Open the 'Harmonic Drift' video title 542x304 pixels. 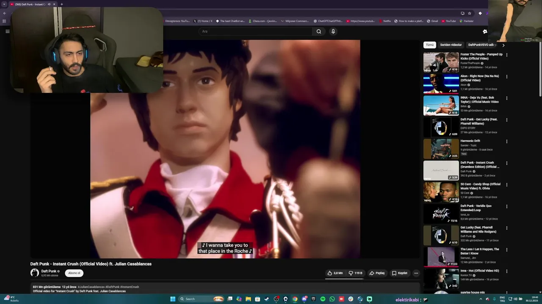click(470, 141)
